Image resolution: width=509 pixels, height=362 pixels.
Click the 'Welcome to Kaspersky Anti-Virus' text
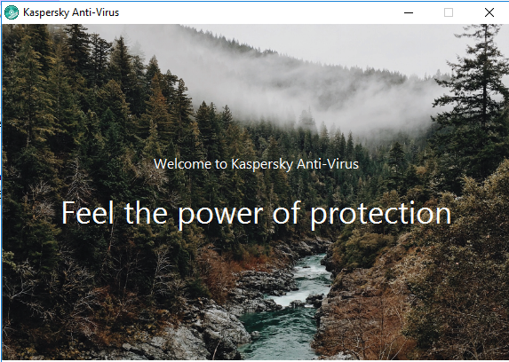click(256, 164)
